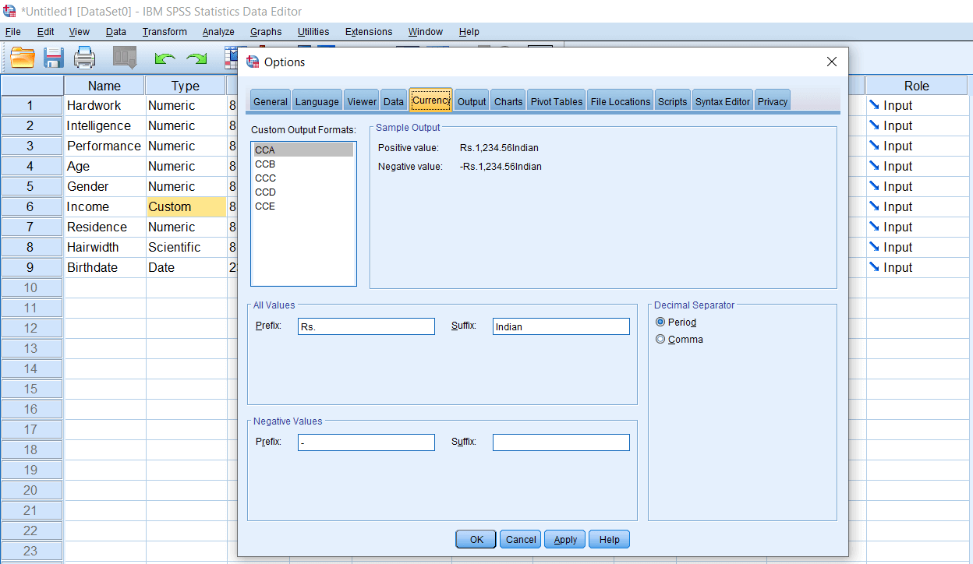Switch to the File Locations tab
The height and width of the screenshot is (564, 973).
pyautogui.click(x=621, y=101)
